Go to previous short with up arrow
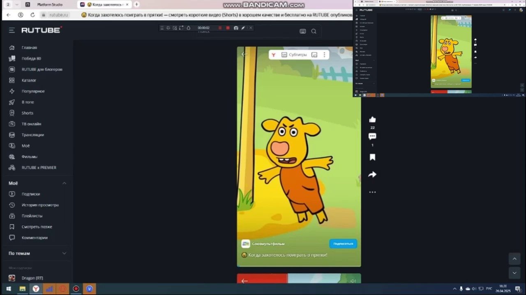 tap(514, 259)
